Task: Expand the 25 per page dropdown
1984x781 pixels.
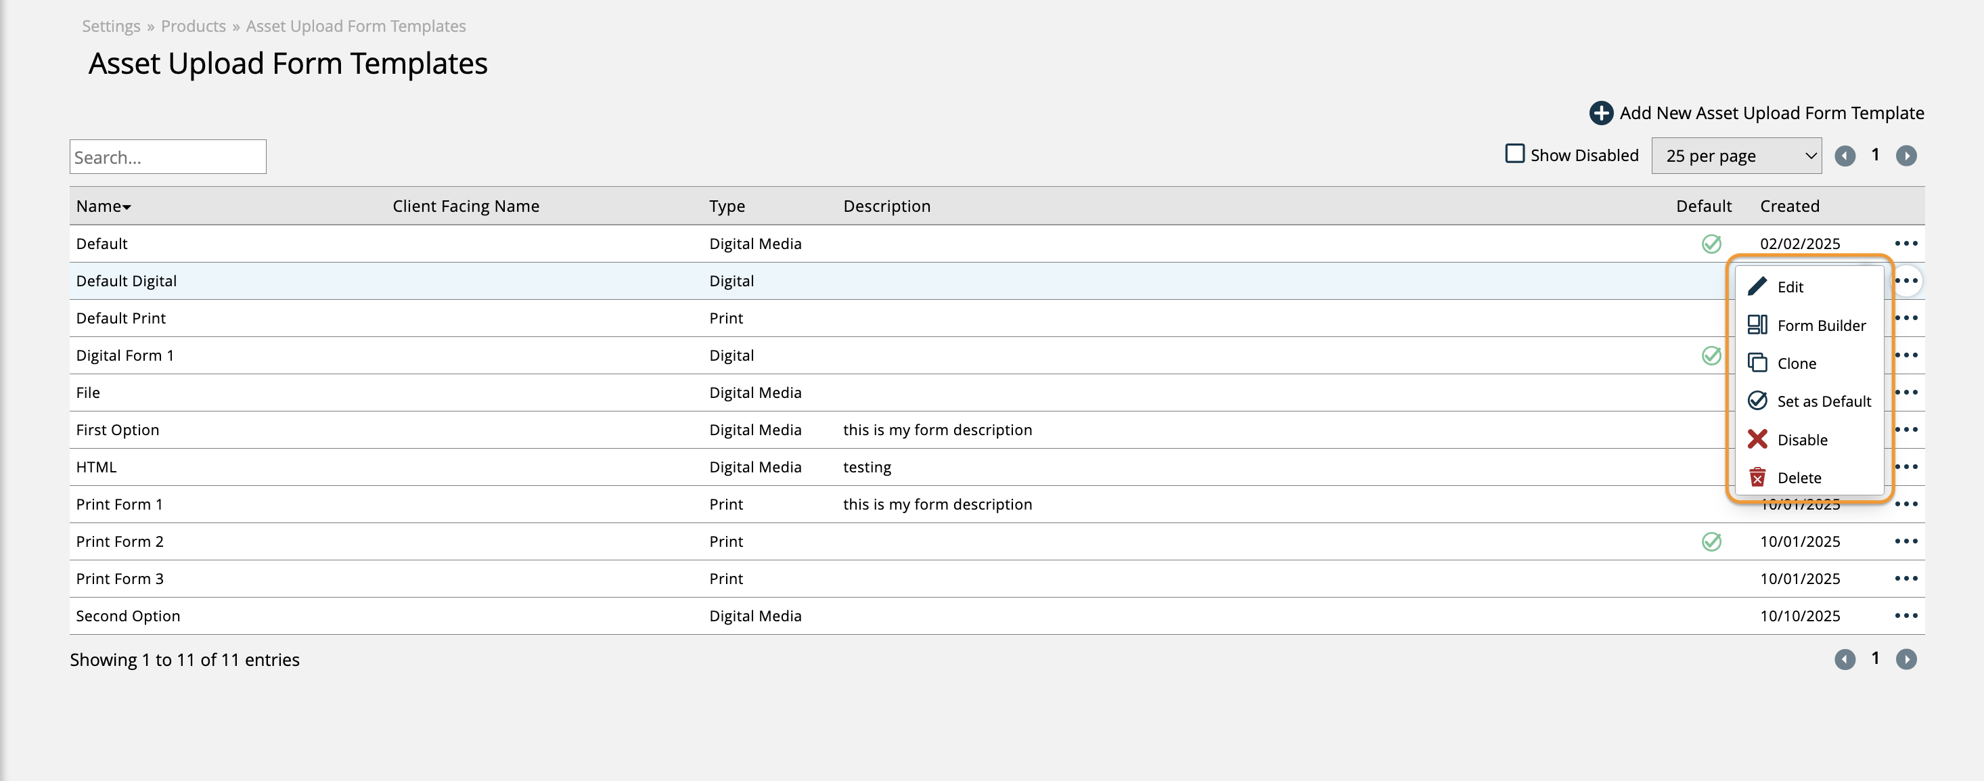Action: [1736, 156]
